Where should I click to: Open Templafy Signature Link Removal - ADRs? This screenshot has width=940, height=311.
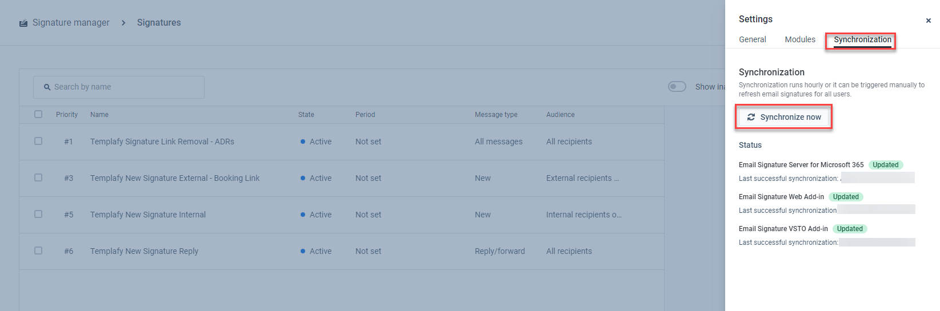pyautogui.click(x=162, y=142)
